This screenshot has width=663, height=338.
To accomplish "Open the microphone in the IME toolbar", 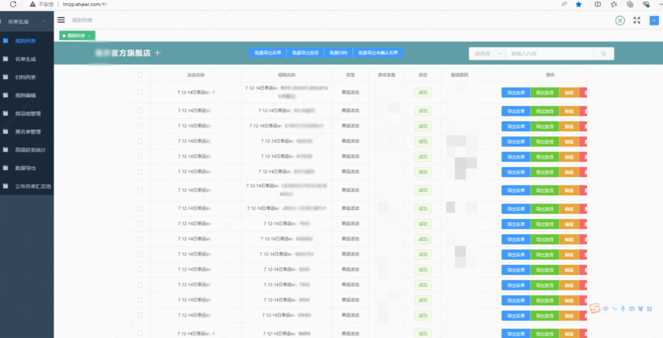I will click(623, 308).
